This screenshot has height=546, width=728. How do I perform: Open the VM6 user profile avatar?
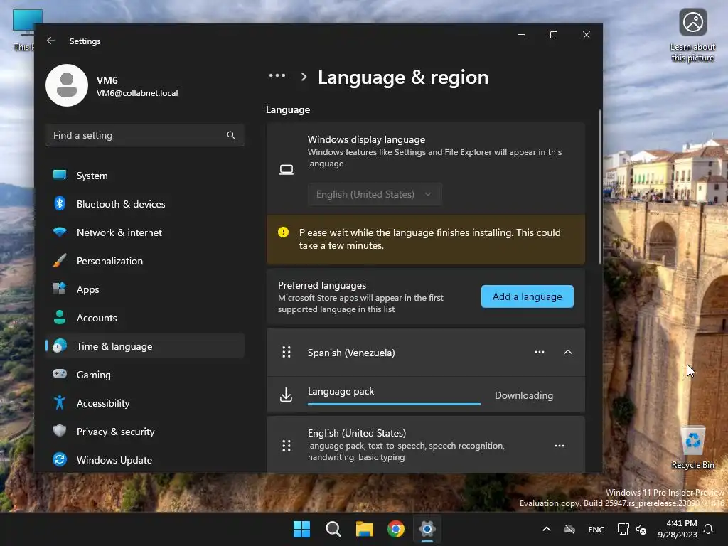pos(67,85)
